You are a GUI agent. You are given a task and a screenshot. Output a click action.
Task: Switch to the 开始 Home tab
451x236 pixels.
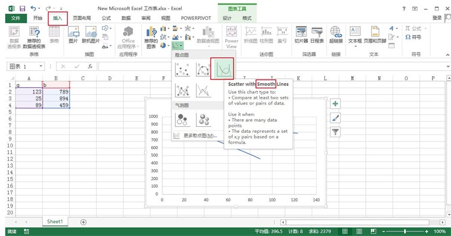point(38,18)
